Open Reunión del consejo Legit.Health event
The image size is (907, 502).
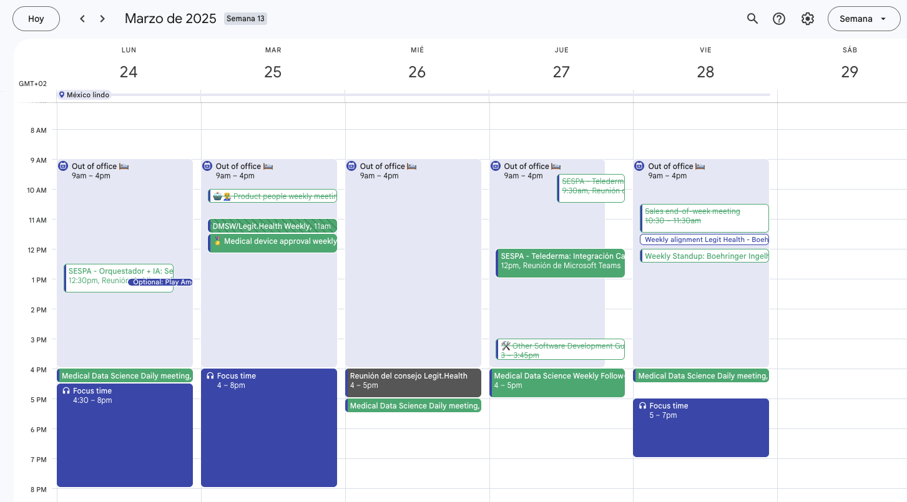click(413, 382)
